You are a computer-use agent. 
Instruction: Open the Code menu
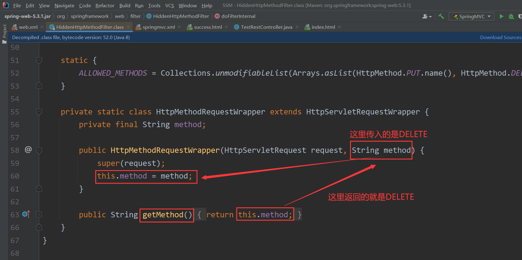click(x=85, y=5)
